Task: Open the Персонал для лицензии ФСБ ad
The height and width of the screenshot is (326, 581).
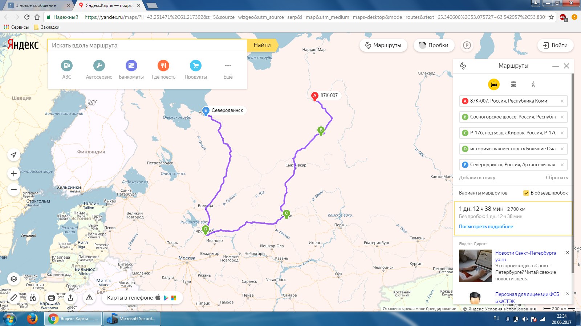Action: tap(527, 298)
